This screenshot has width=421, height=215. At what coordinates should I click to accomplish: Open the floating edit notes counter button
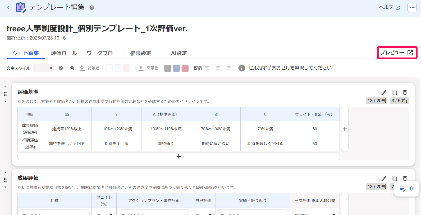pyautogui.click(x=406, y=189)
